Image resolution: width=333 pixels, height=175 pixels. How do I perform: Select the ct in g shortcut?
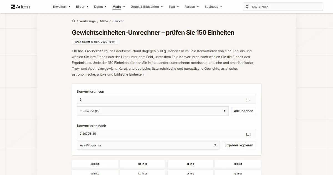point(190,173)
